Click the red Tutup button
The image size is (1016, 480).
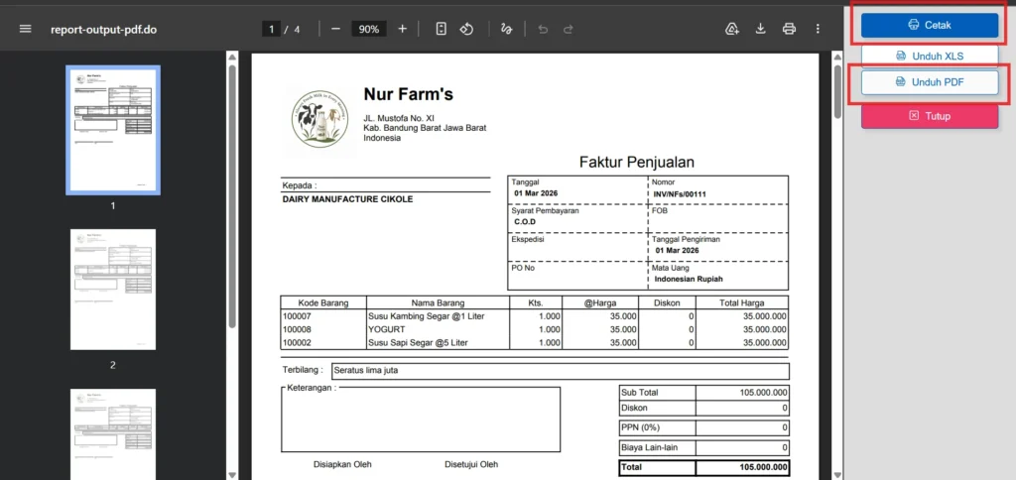point(930,116)
